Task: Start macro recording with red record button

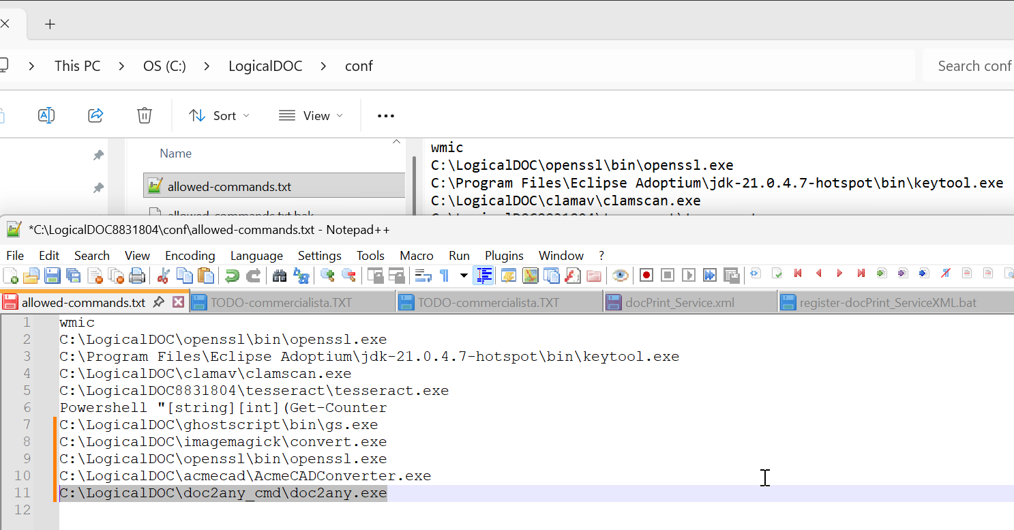Action: [x=646, y=276]
